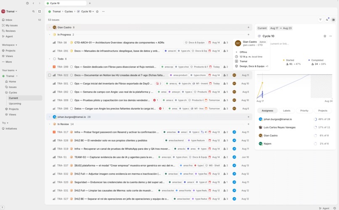Open a new tab with the plus icon
This screenshot has width=339, height=210.
coord(90,3)
